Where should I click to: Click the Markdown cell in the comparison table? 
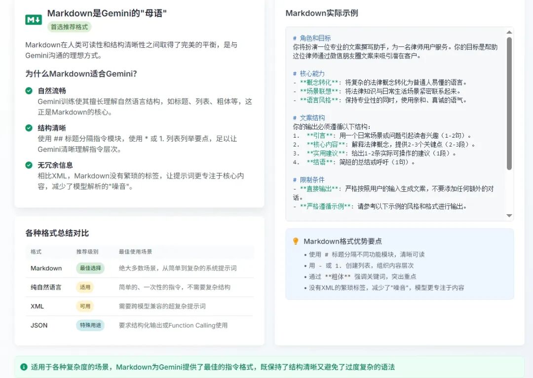[46, 268]
